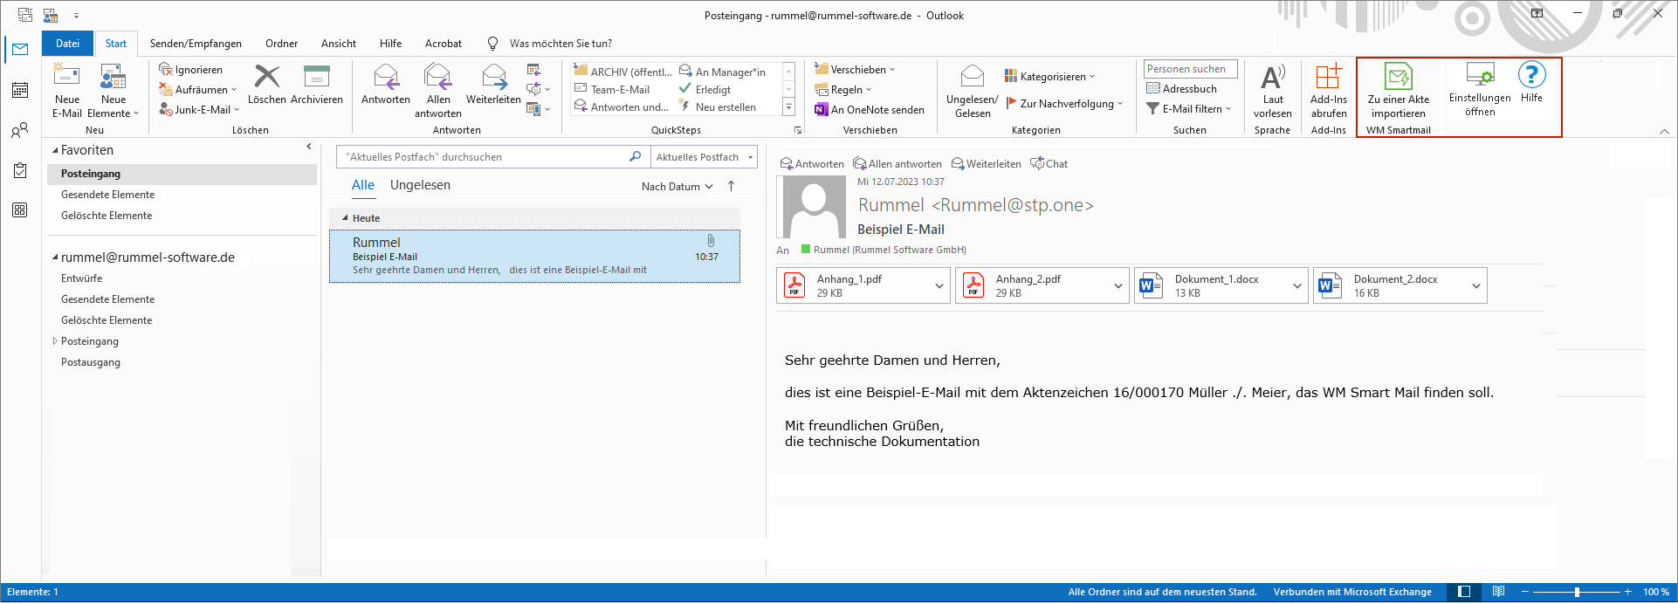The image size is (1678, 604).
Task: Click the zoom slider in status bar
Action: [x=1577, y=592]
